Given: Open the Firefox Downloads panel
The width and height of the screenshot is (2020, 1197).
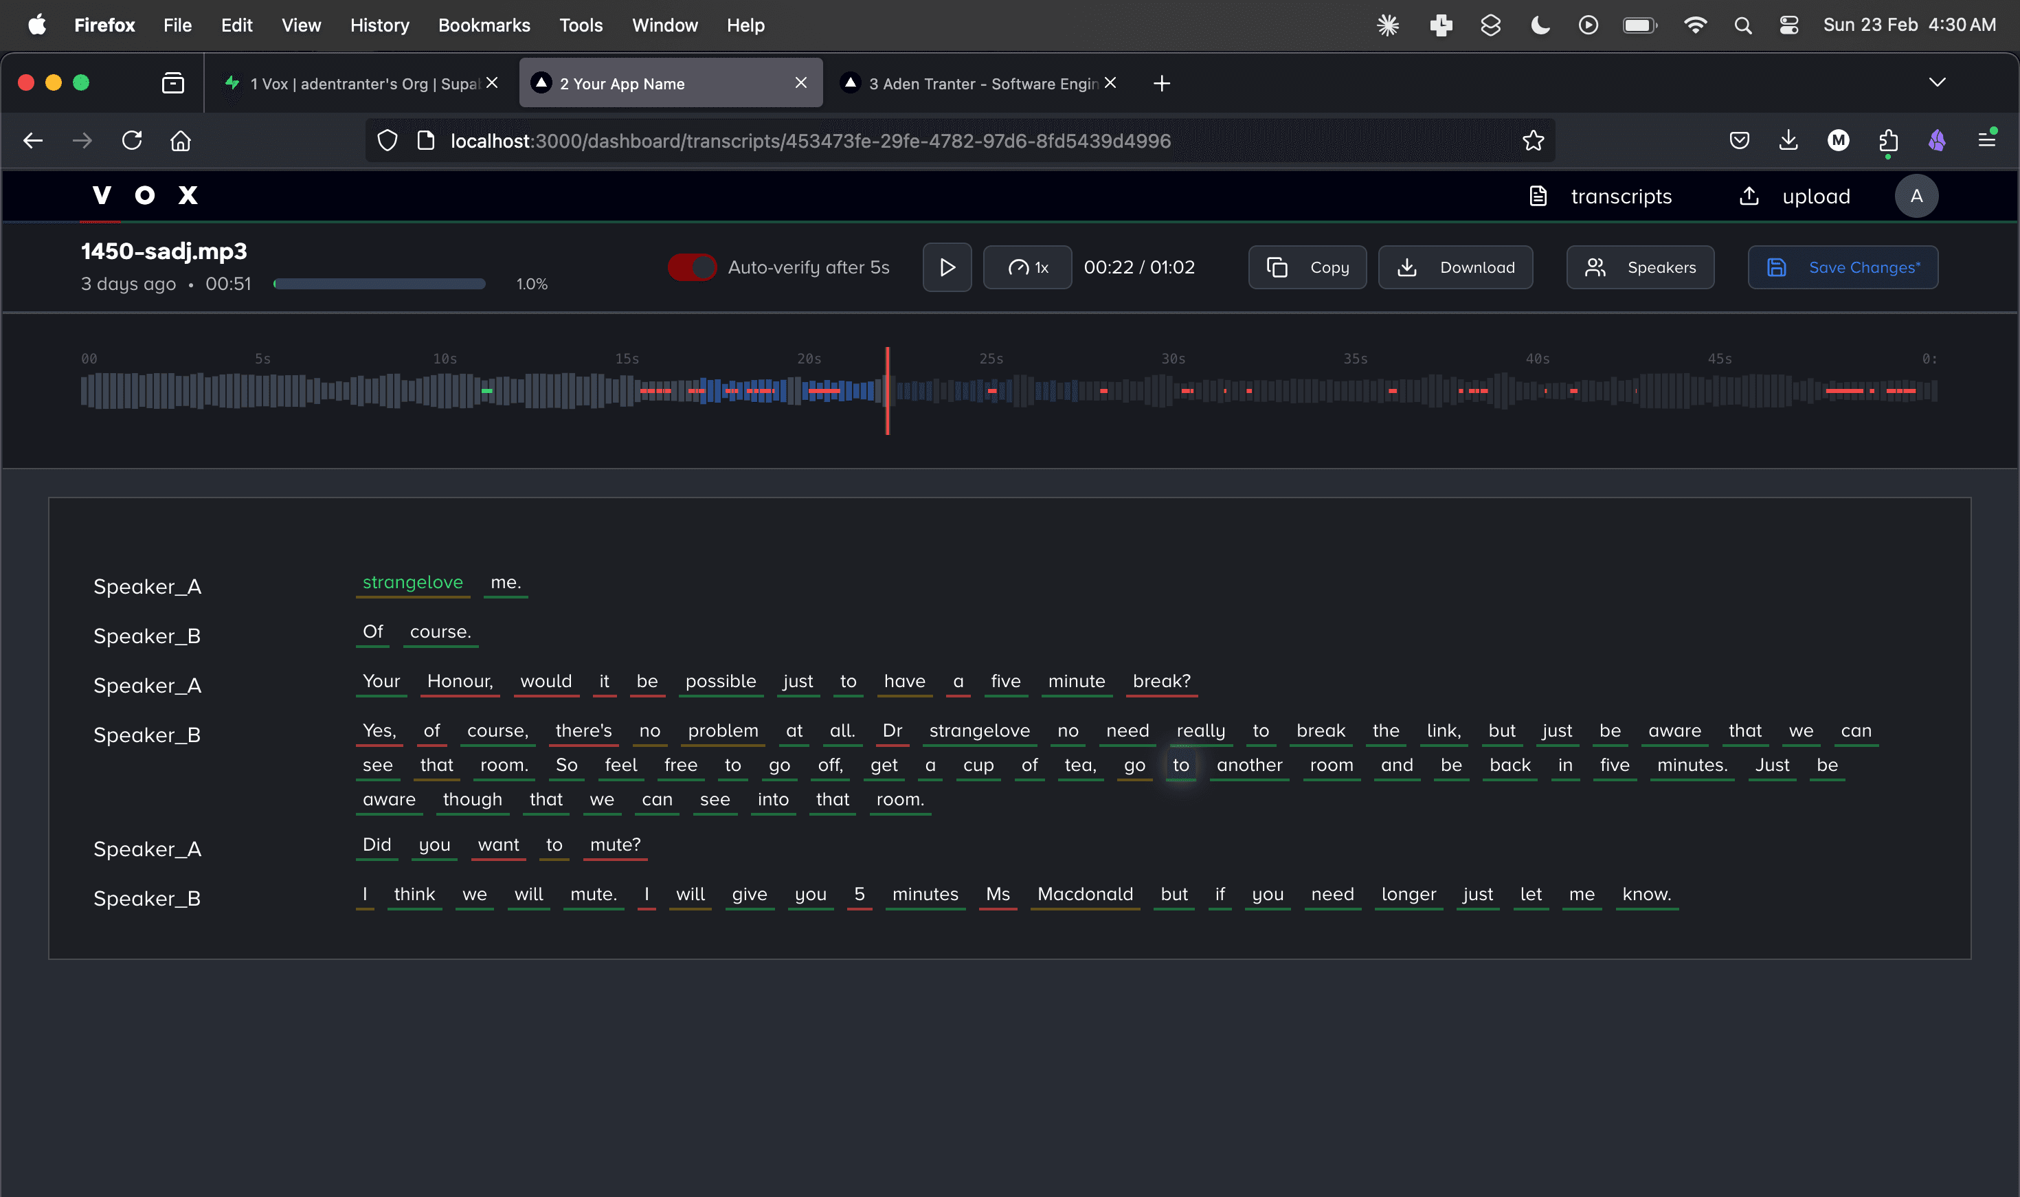Looking at the screenshot, I should 1788,141.
